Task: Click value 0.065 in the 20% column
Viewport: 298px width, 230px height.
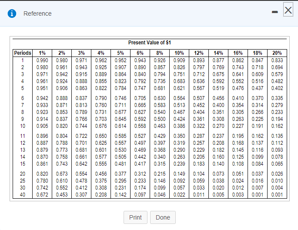Action: tap(277, 164)
